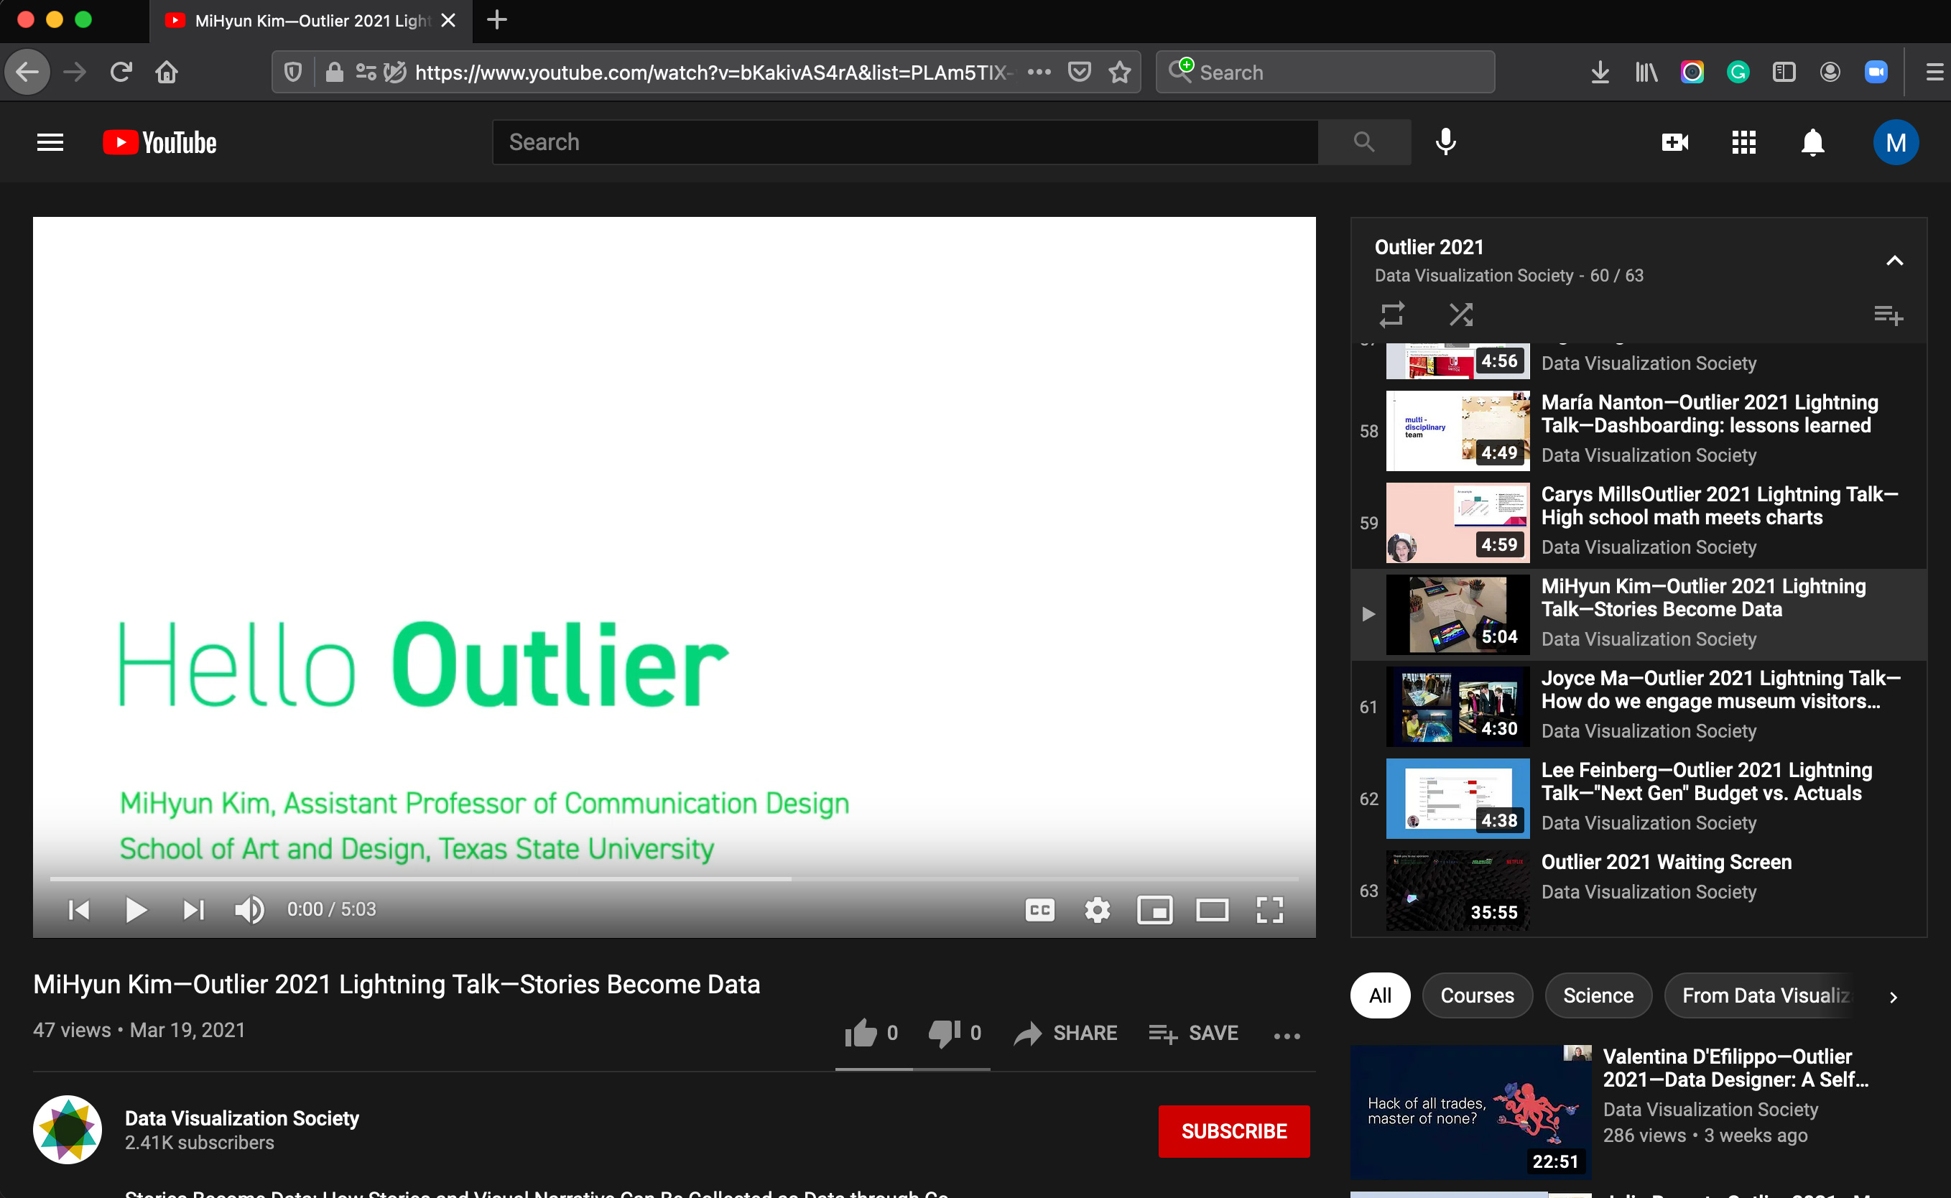The image size is (1951, 1198).
Task: Select the Science filter chip
Action: [x=1598, y=995]
